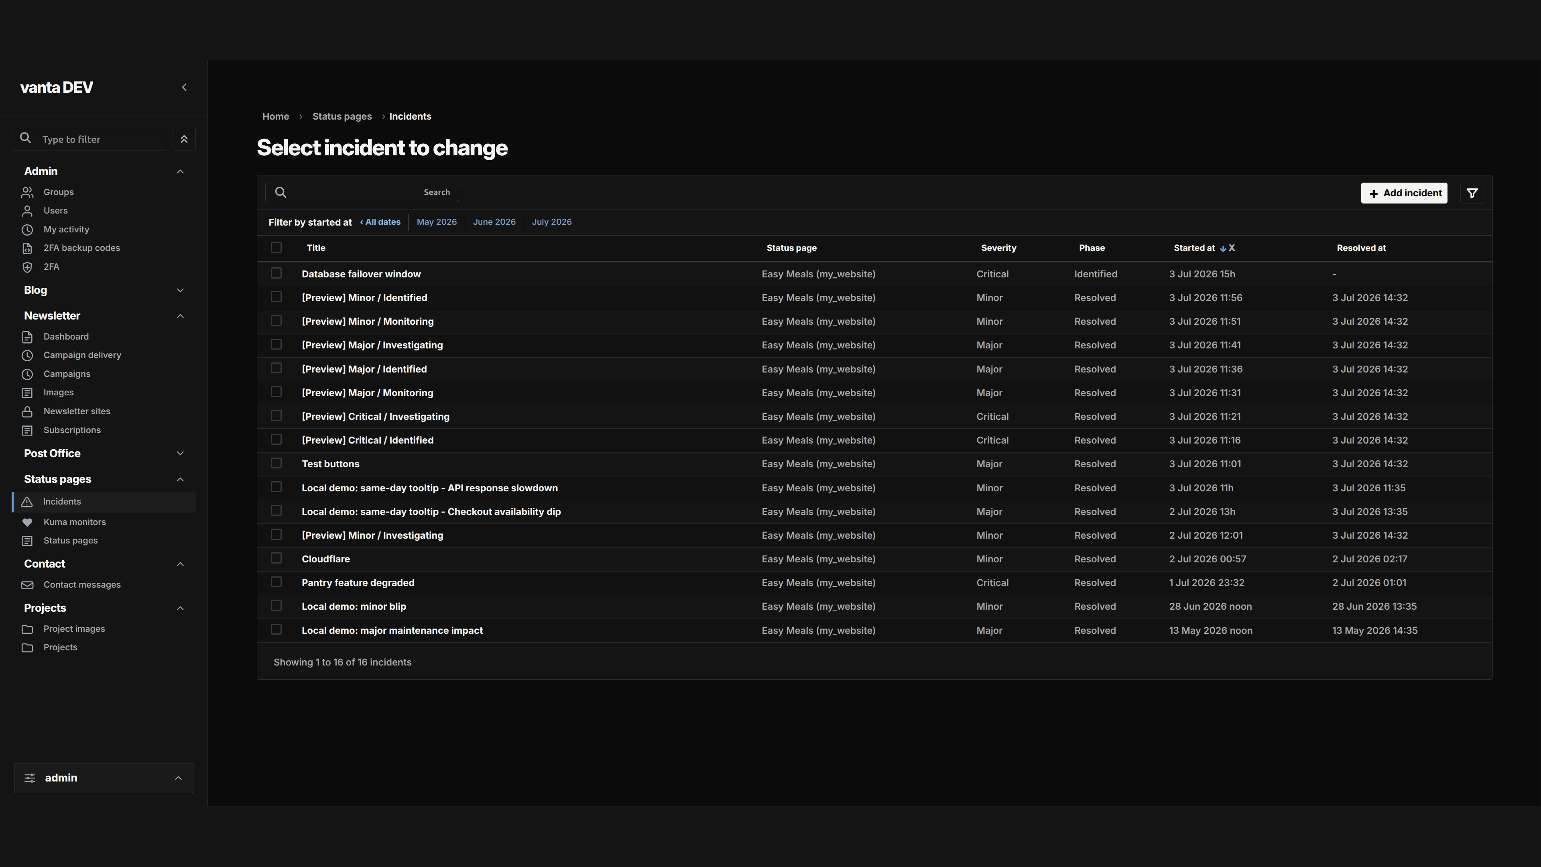This screenshot has width=1541, height=867.
Task: Click the Status pages list icon in sidebar
Action: pyautogui.click(x=28, y=541)
